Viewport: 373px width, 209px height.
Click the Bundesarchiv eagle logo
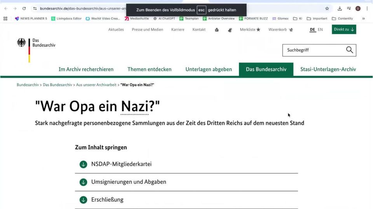click(x=22, y=43)
